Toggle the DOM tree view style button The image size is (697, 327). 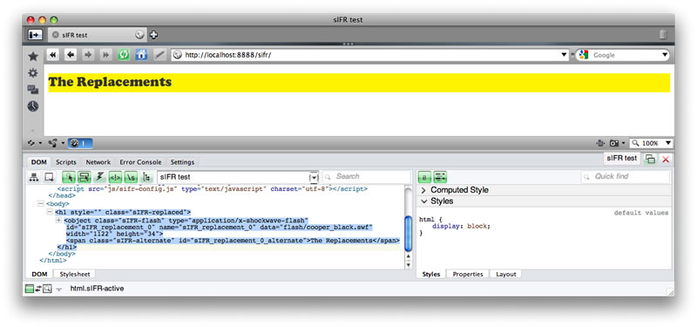coord(146,177)
